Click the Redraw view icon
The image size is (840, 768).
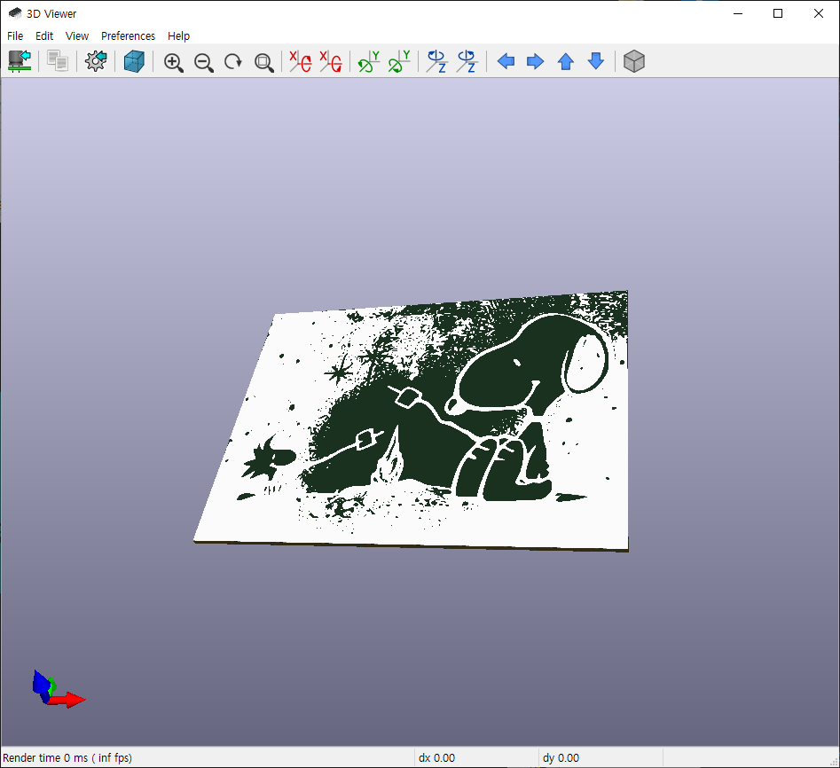pyautogui.click(x=233, y=61)
